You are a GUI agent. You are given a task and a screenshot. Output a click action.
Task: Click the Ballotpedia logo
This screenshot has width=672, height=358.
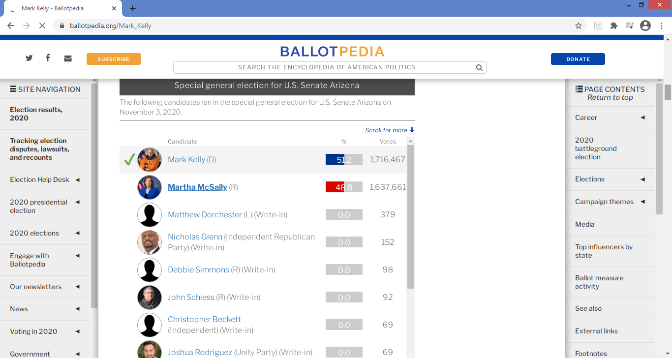coord(332,52)
